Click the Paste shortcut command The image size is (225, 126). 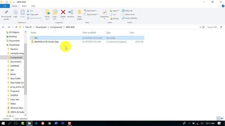(x=34, y=18)
